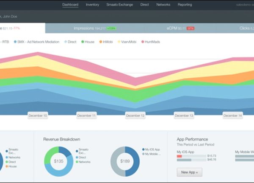Select the December 10 date marker
This screenshot has height=183, width=254.
pyautogui.click(x=38, y=115)
